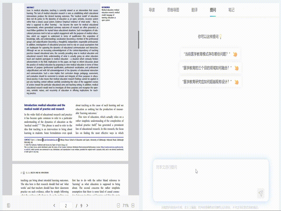Click the ABSTRACT heading in the PDF
Image resolution: width=281 pixels, height=211 pixels.
(30, 8)
